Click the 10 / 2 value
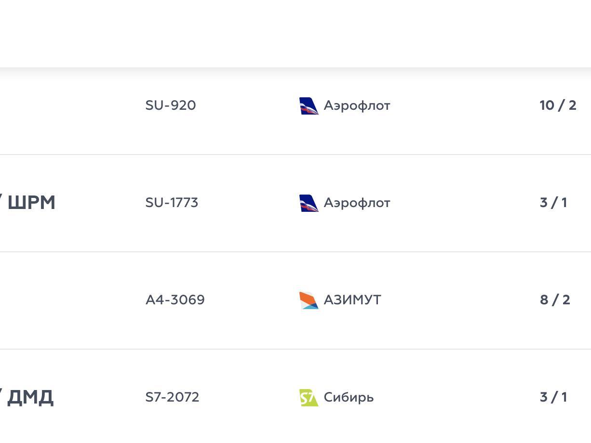The width and height of the screenshot is (591, 443). coord(558,105)
